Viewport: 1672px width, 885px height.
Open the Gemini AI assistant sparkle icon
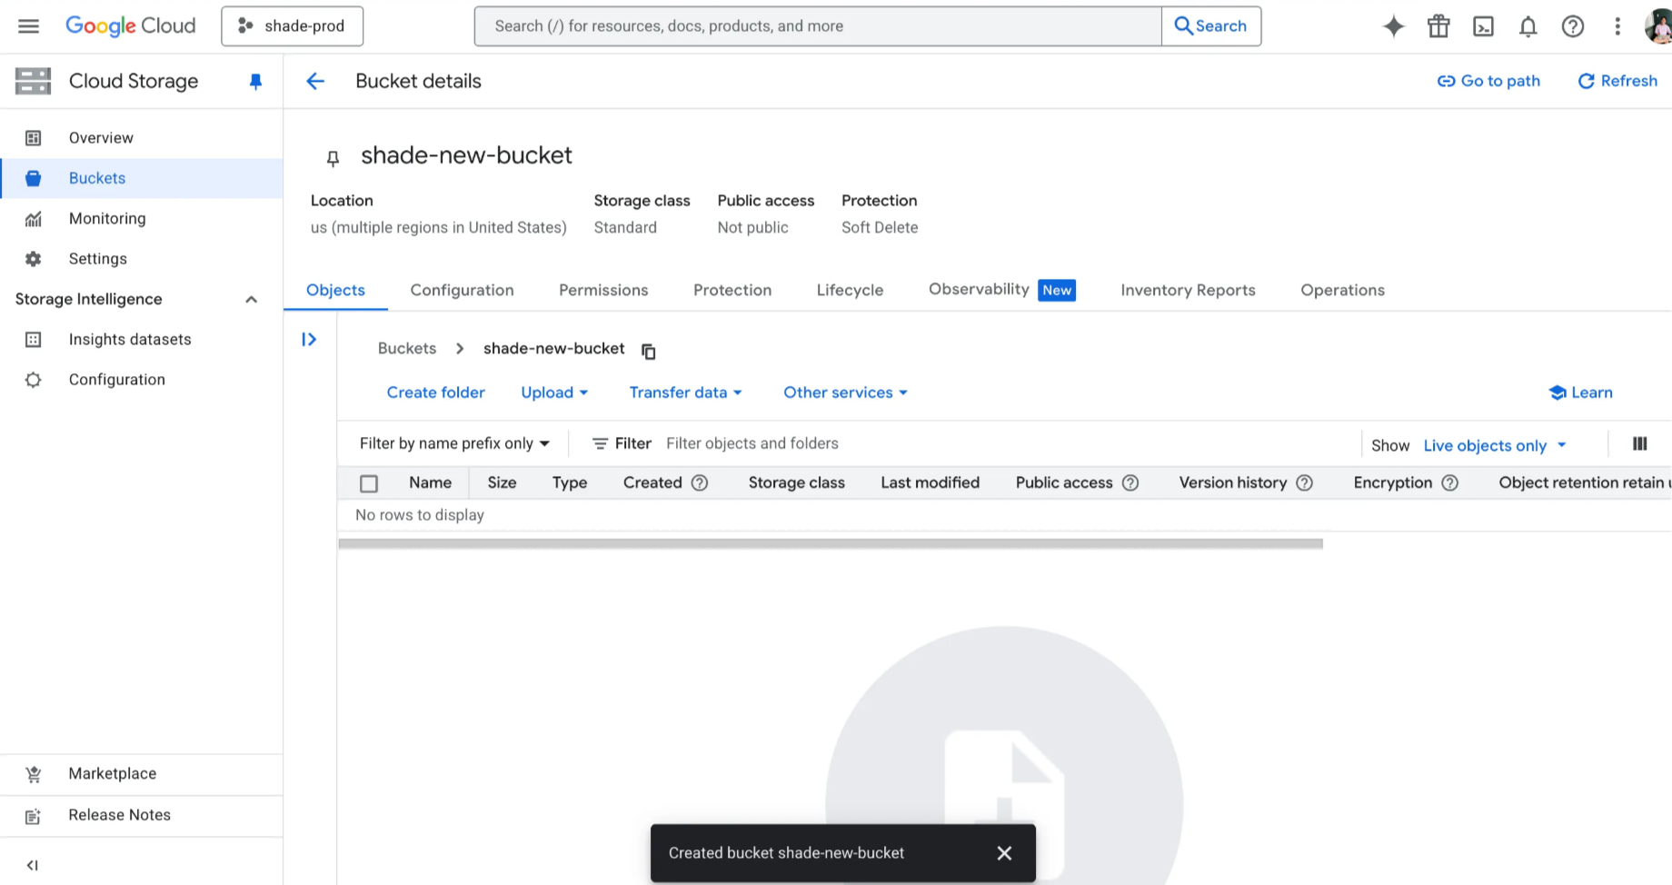point(1393,26)
